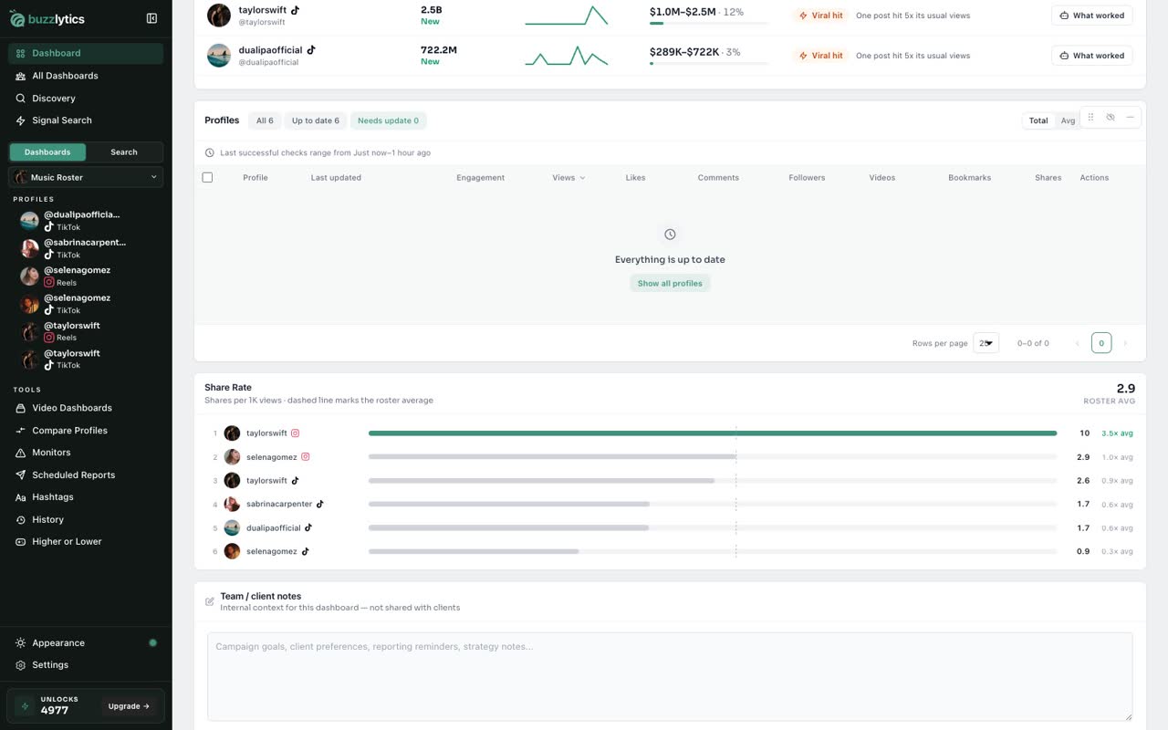Open Appearance settings
Image resolution: width=1168 pixels, height=730 pixels.
[86, 643]
